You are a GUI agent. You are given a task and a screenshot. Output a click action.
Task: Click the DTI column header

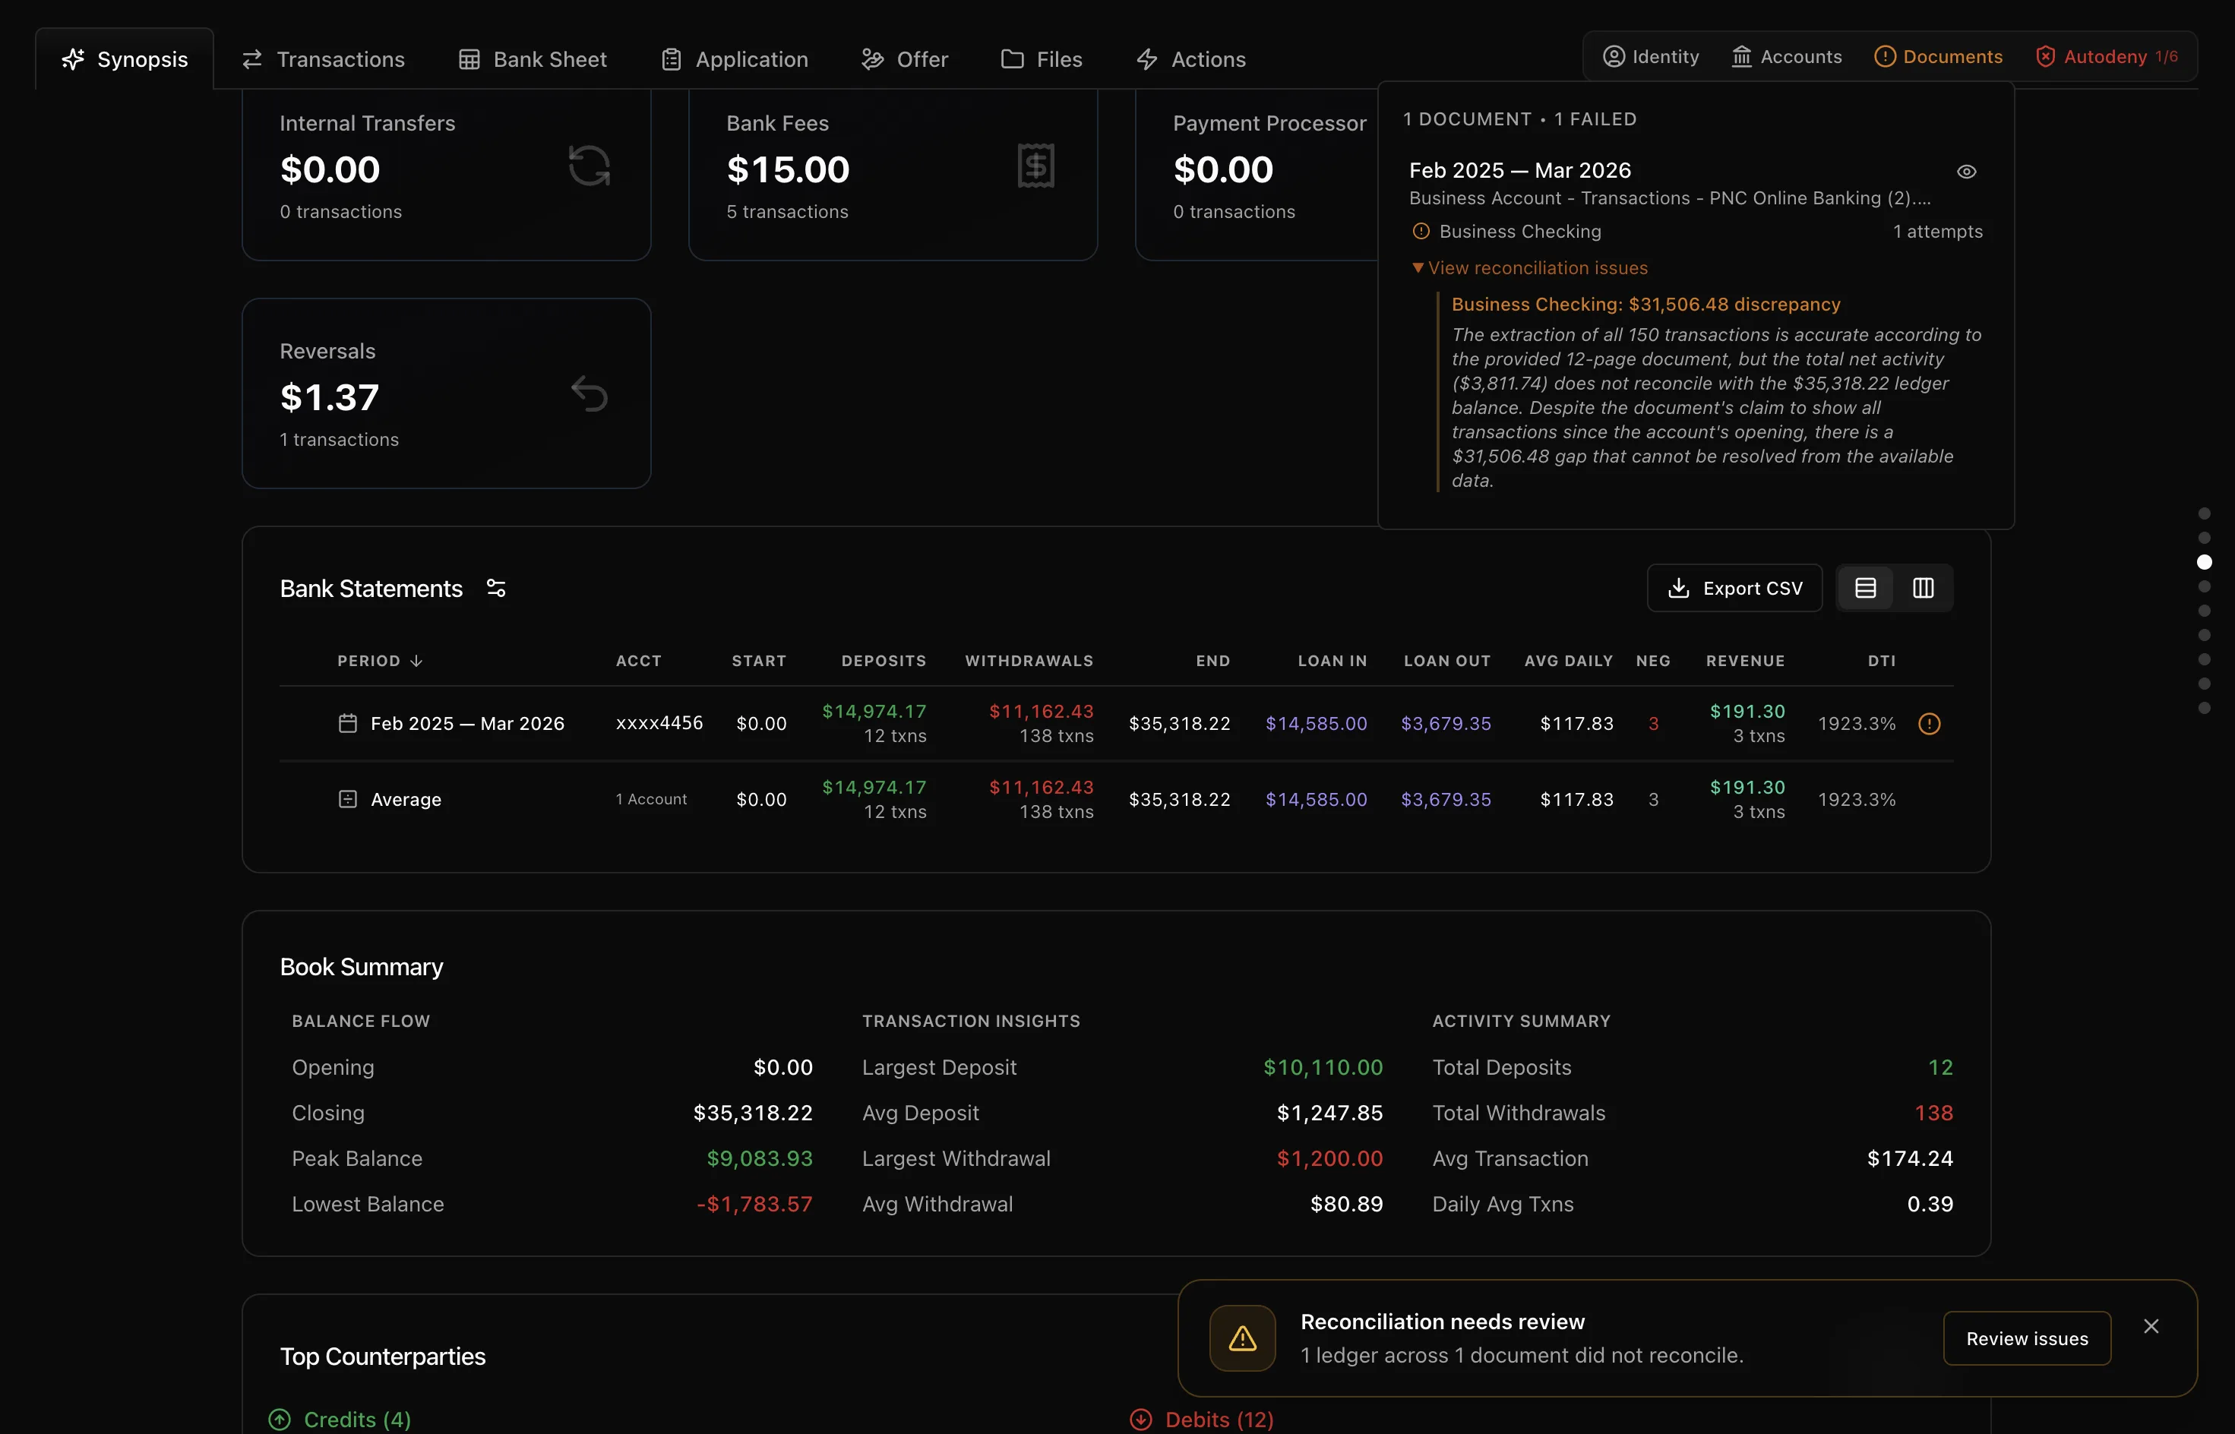[x=1881, y=661]
